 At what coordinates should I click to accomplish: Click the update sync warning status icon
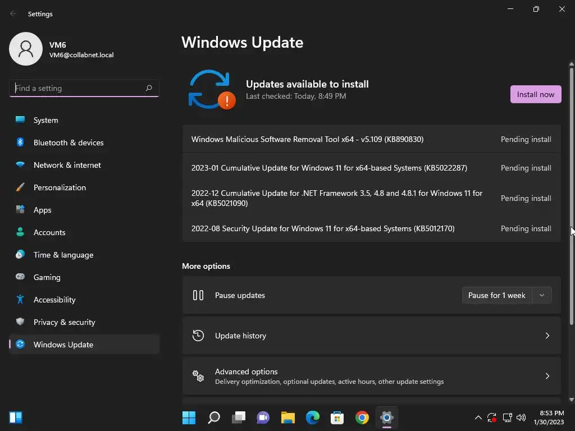(212, 89)
